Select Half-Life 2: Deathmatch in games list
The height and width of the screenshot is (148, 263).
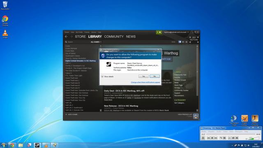click(x=74, y=108)
